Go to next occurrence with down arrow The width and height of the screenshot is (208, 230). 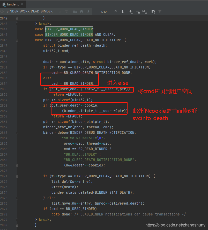click(x=123, y=12)
